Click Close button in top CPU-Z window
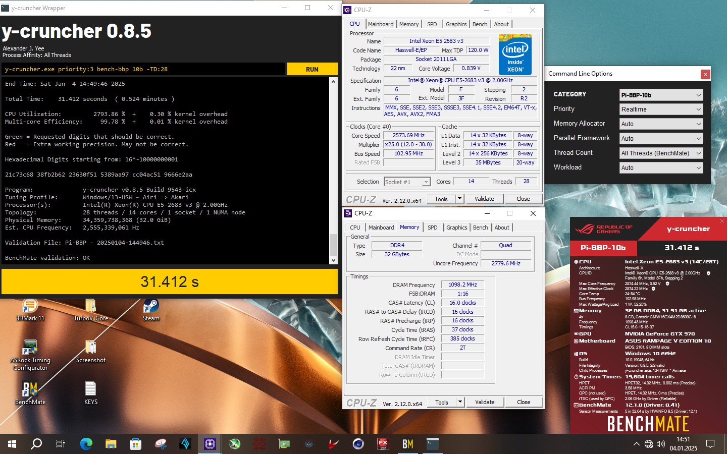Screen dimensions: 727x454 523,199
